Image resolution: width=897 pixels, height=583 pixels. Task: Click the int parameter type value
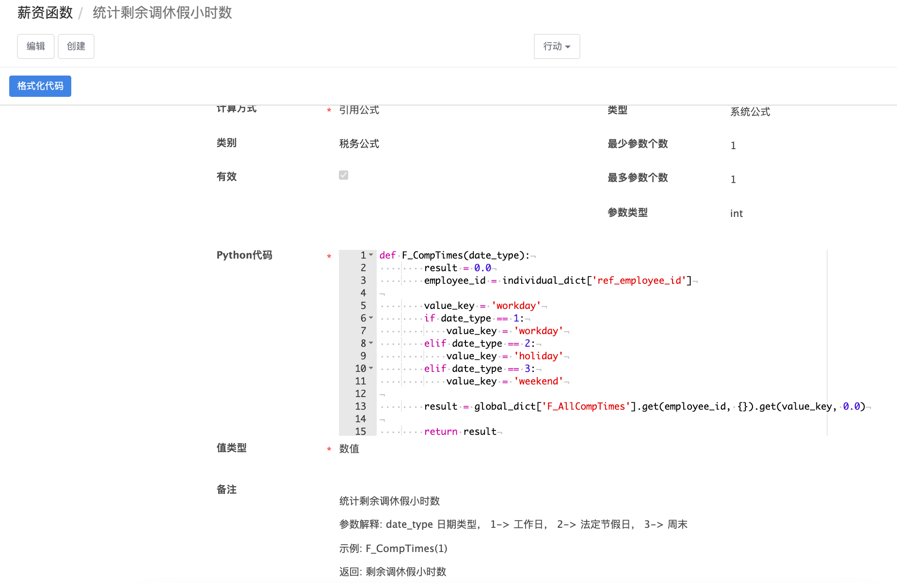[x=737, y=214]
